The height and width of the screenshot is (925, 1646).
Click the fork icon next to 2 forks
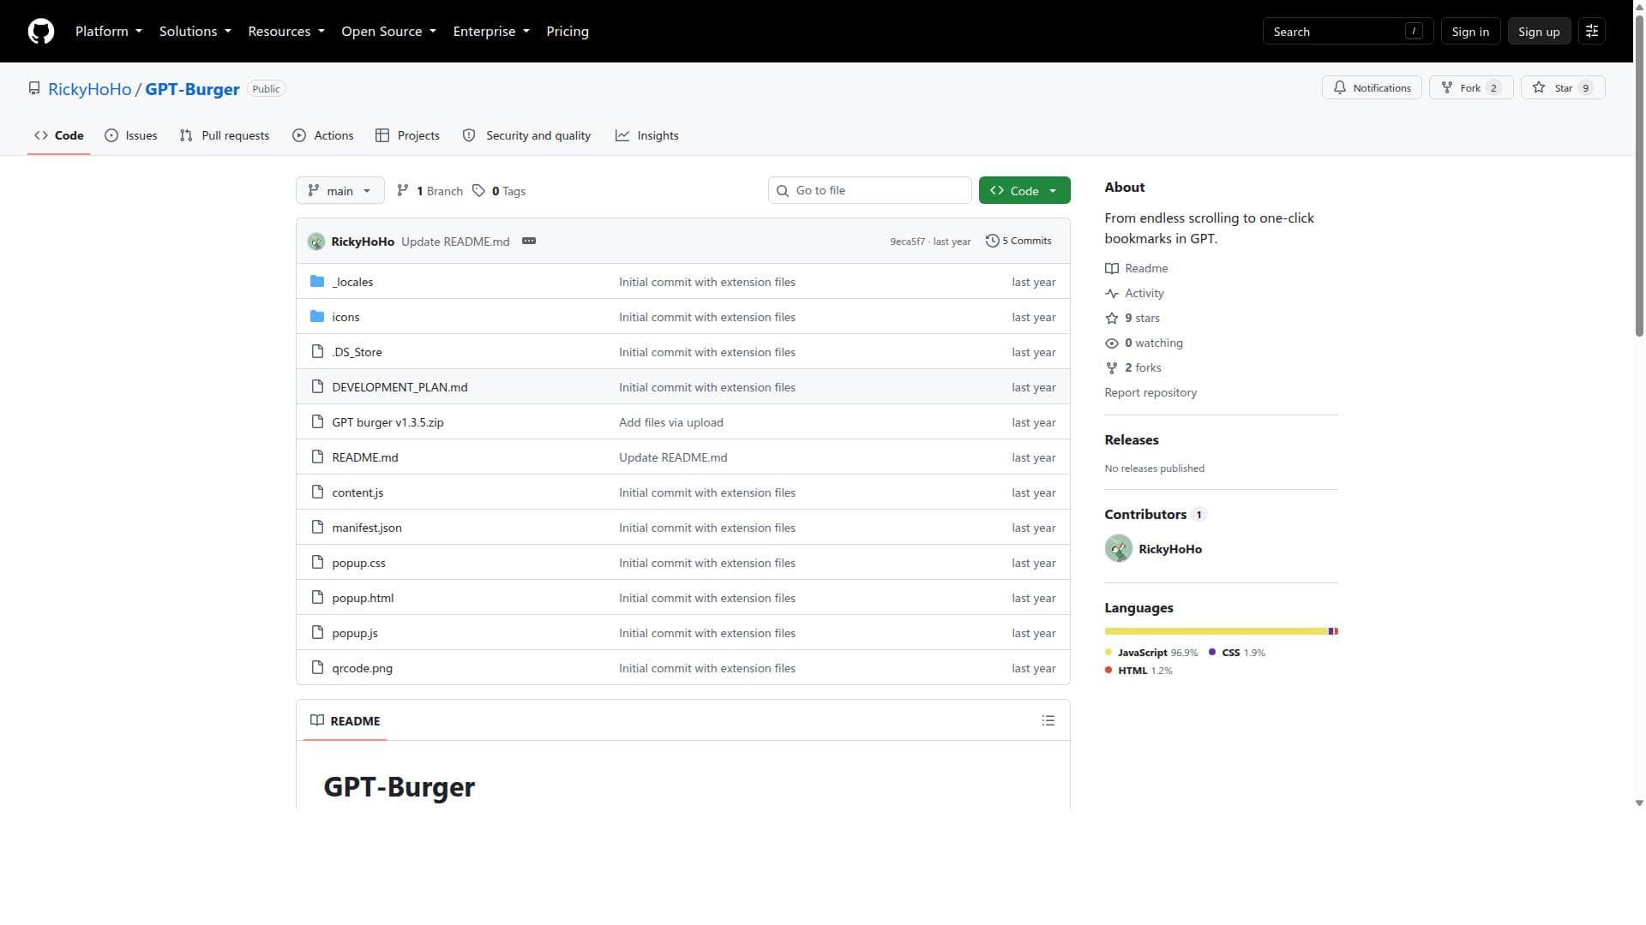pos(1112,368)
